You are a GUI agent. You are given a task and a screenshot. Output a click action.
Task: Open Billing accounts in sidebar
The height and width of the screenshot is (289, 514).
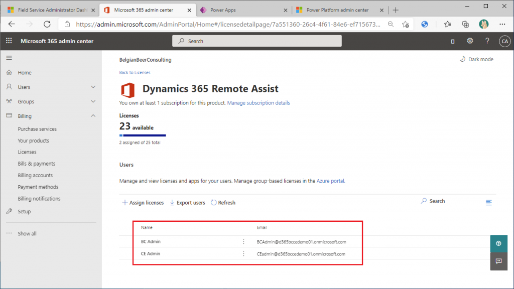tap(35, 175)
